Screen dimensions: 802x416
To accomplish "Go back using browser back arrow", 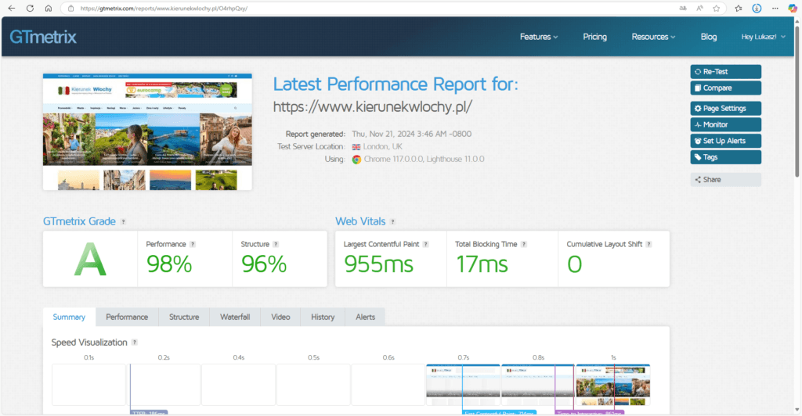I will (11, 8).
